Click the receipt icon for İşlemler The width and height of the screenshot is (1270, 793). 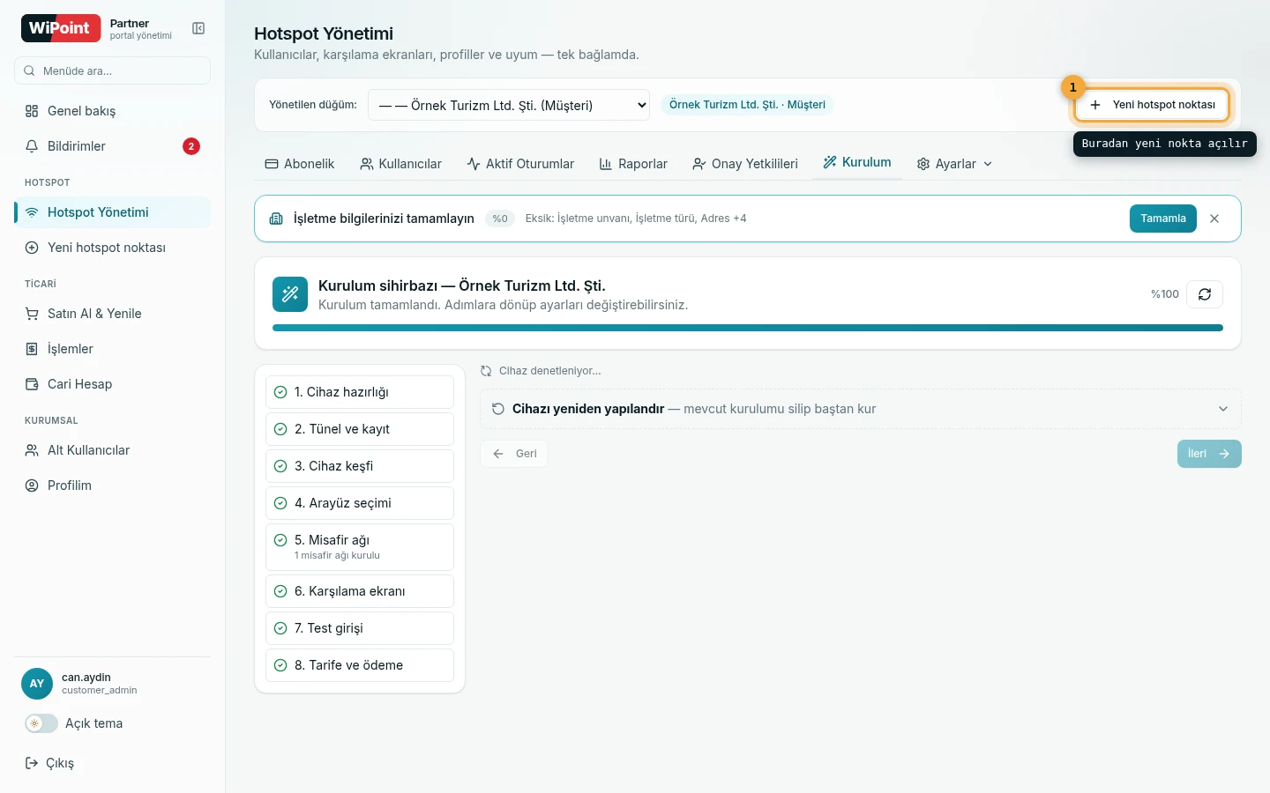pos(32,349)
